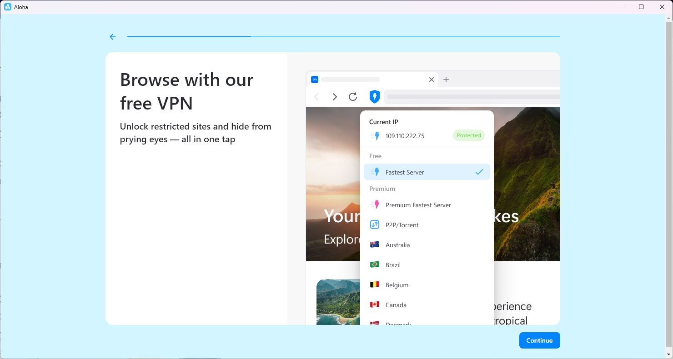Close the preview browser tab with X
The image size is (673, 359).
(432, 80)
